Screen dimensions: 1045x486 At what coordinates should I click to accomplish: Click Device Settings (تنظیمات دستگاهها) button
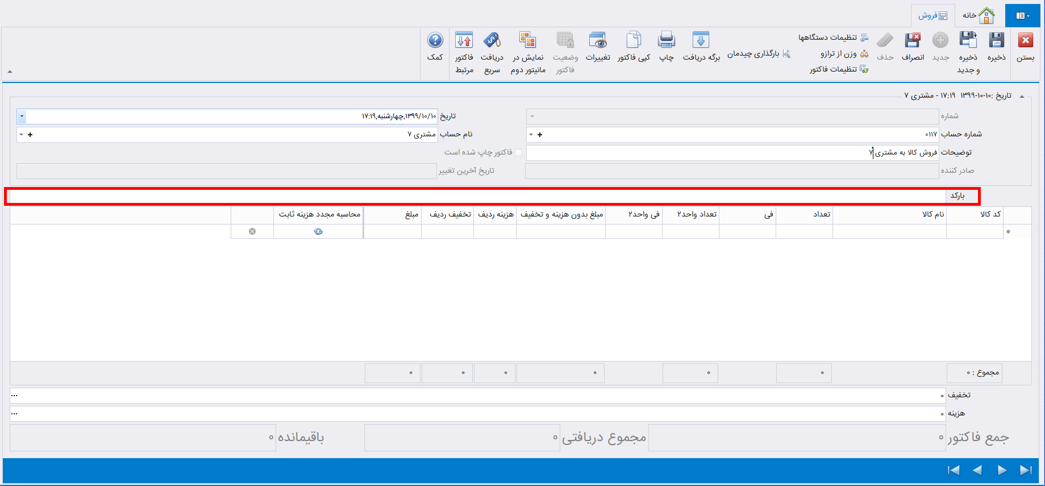833,38
